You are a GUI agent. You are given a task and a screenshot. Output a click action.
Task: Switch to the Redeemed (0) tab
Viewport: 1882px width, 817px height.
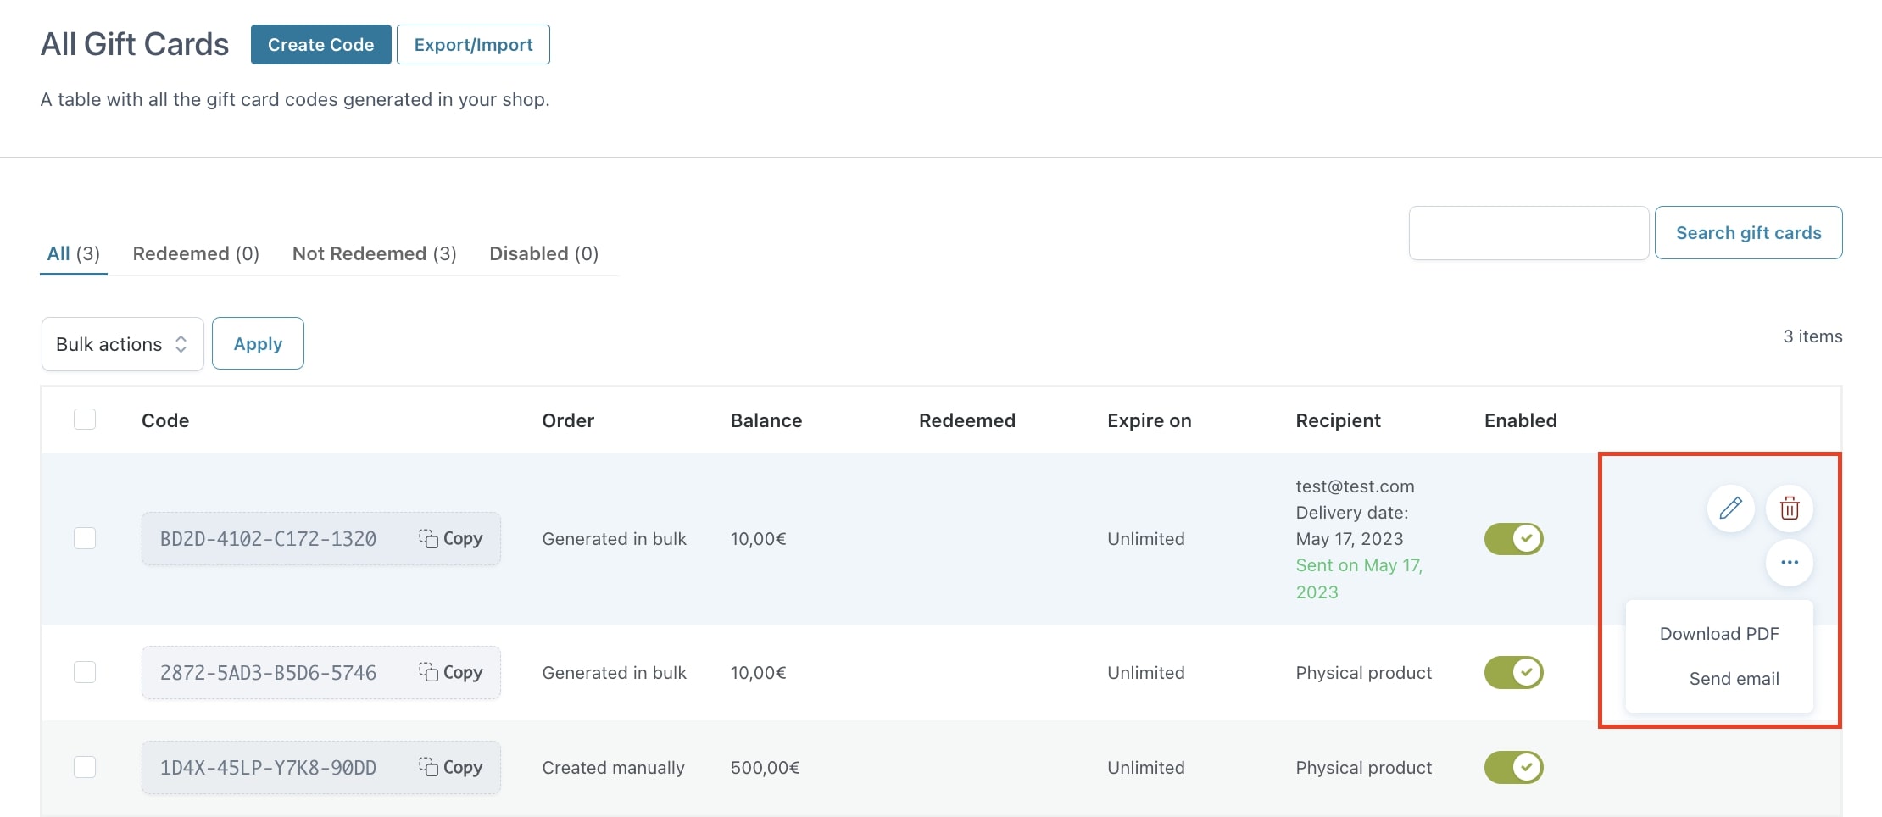click(x=196, y=254)
